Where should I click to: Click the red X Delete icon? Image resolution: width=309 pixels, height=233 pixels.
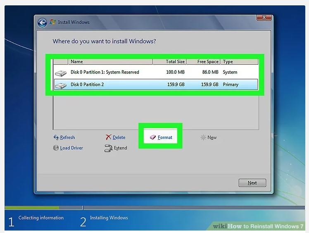coord(108,137)
